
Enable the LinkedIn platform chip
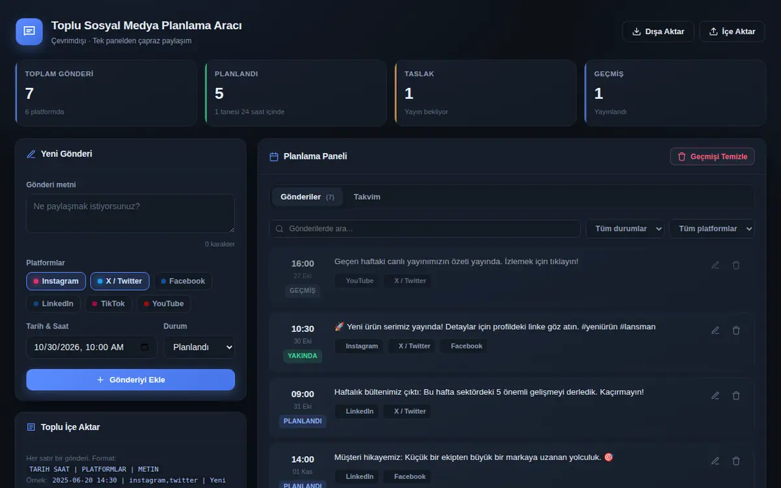coord(53,304)
